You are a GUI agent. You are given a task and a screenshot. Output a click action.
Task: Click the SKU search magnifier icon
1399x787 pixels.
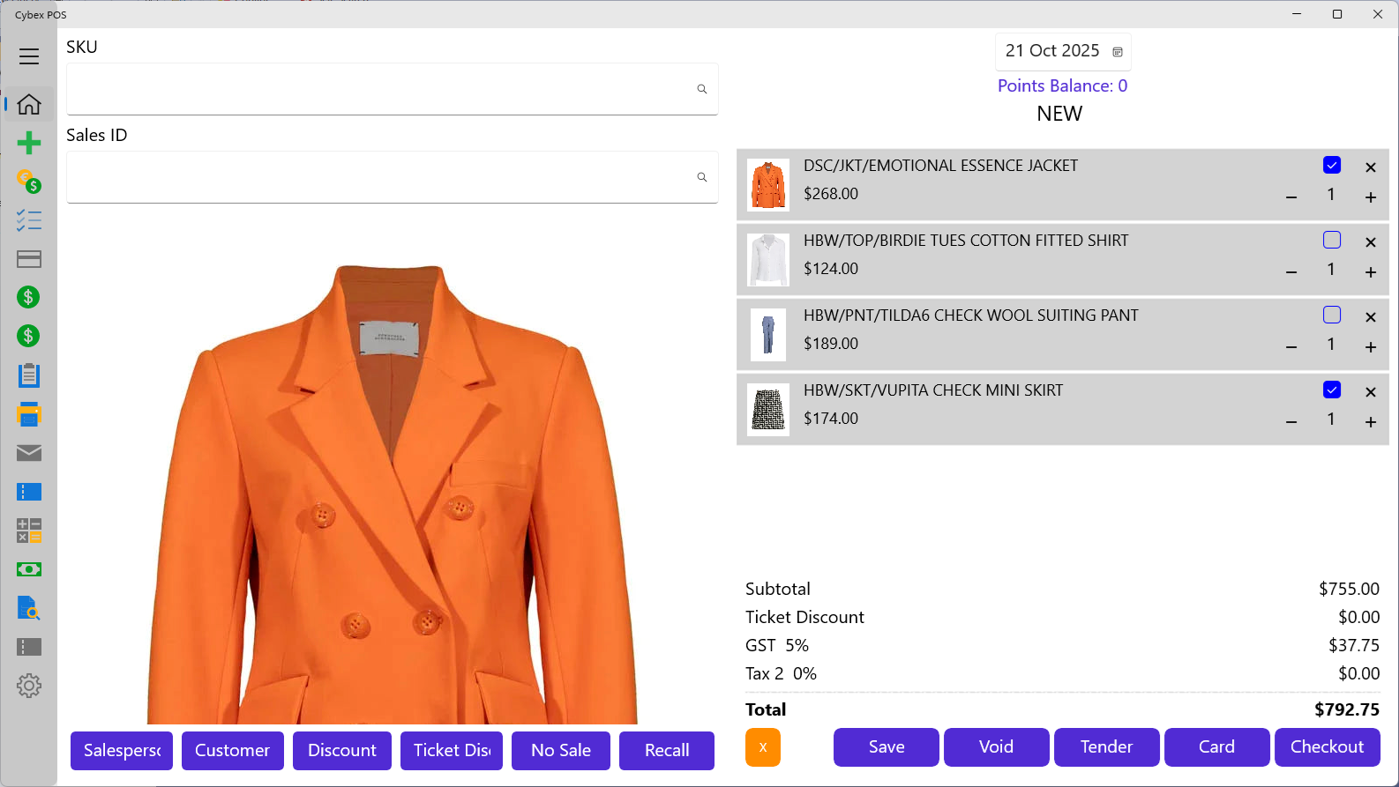(702, 89)
